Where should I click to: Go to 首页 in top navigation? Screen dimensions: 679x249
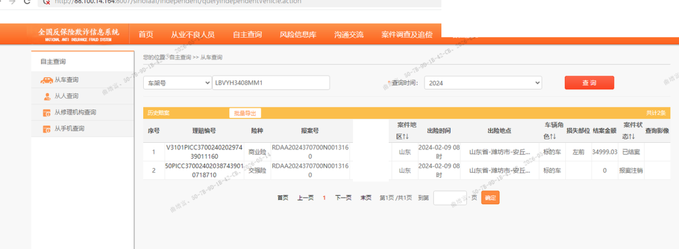coord(146,34)
